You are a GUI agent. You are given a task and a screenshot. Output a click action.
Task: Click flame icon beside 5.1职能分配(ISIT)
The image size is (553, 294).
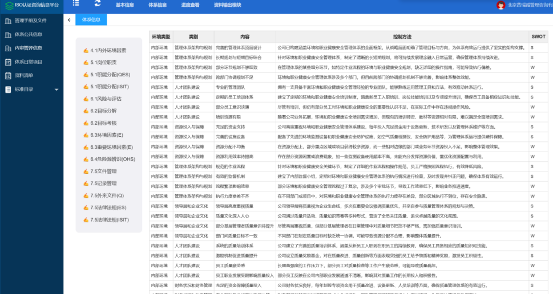(86, 87)
